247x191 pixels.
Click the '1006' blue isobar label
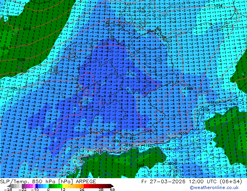point(140,166)
